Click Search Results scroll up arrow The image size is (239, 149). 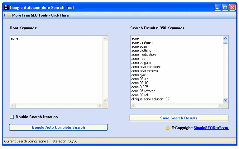coord(225,38)
